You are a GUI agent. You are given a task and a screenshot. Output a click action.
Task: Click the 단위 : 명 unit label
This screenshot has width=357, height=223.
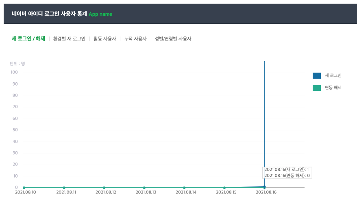17,64
